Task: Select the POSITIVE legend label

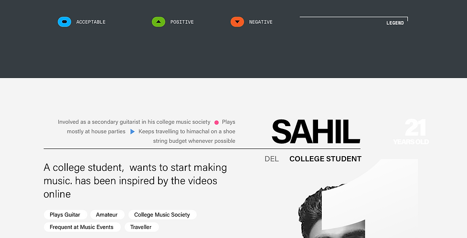Action: 182,22
